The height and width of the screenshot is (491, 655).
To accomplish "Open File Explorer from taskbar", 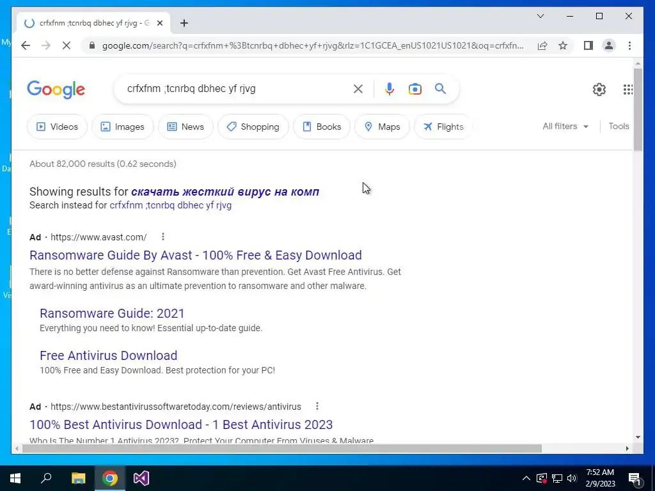I will tap(78, 478).
